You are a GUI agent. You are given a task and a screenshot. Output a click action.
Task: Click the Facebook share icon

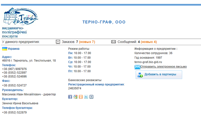point(70,97)
